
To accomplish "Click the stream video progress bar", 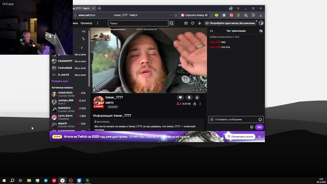I will (149, 87).
